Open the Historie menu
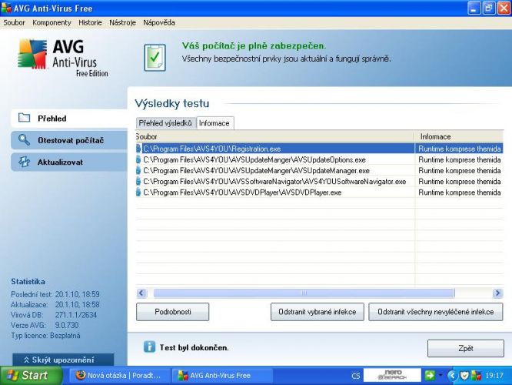This screenshot has width=512, height=385. (x=90, y=22)
